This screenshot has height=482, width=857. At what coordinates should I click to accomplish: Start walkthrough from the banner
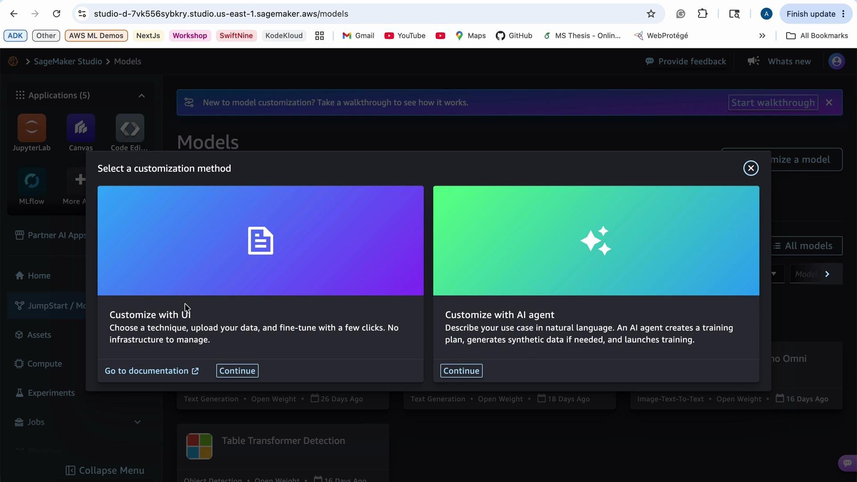click(773, 103)
